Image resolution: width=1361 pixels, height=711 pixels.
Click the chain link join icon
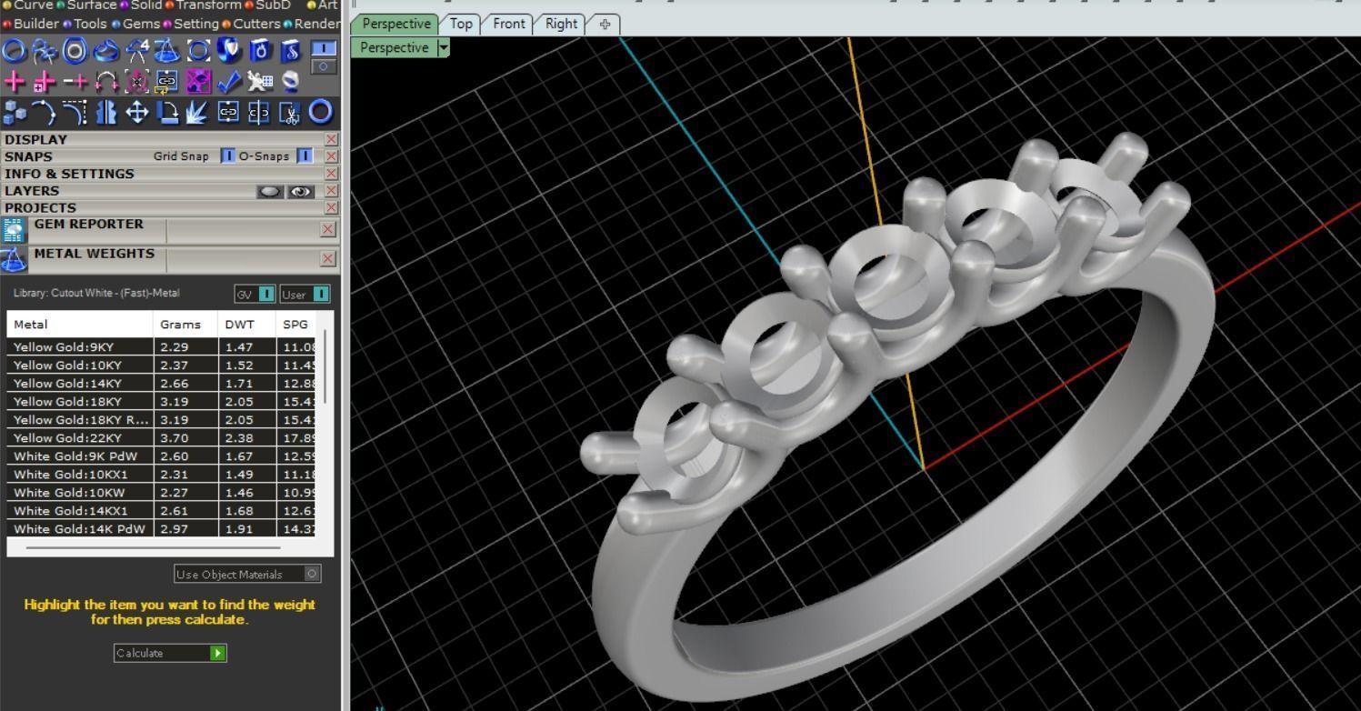point(229,112)
